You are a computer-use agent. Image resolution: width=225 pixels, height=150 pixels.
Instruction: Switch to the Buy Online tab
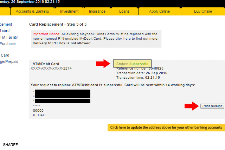203,11
